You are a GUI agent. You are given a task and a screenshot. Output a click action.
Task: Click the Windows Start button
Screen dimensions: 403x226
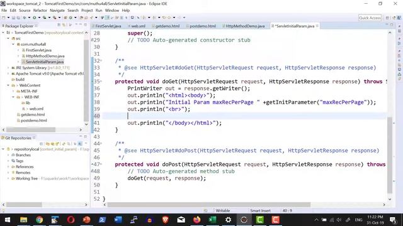[x=8, y=220]
